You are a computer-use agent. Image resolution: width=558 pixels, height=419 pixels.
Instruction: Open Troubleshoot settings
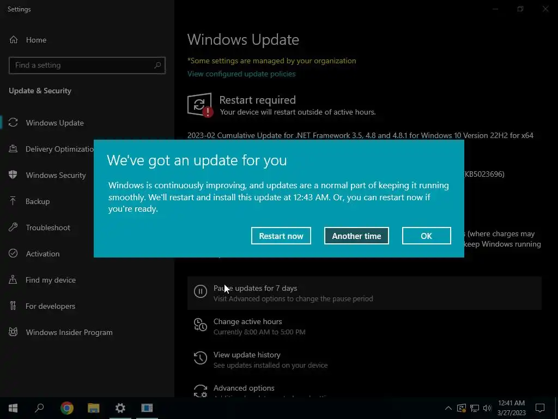click(x=48, y=228)
